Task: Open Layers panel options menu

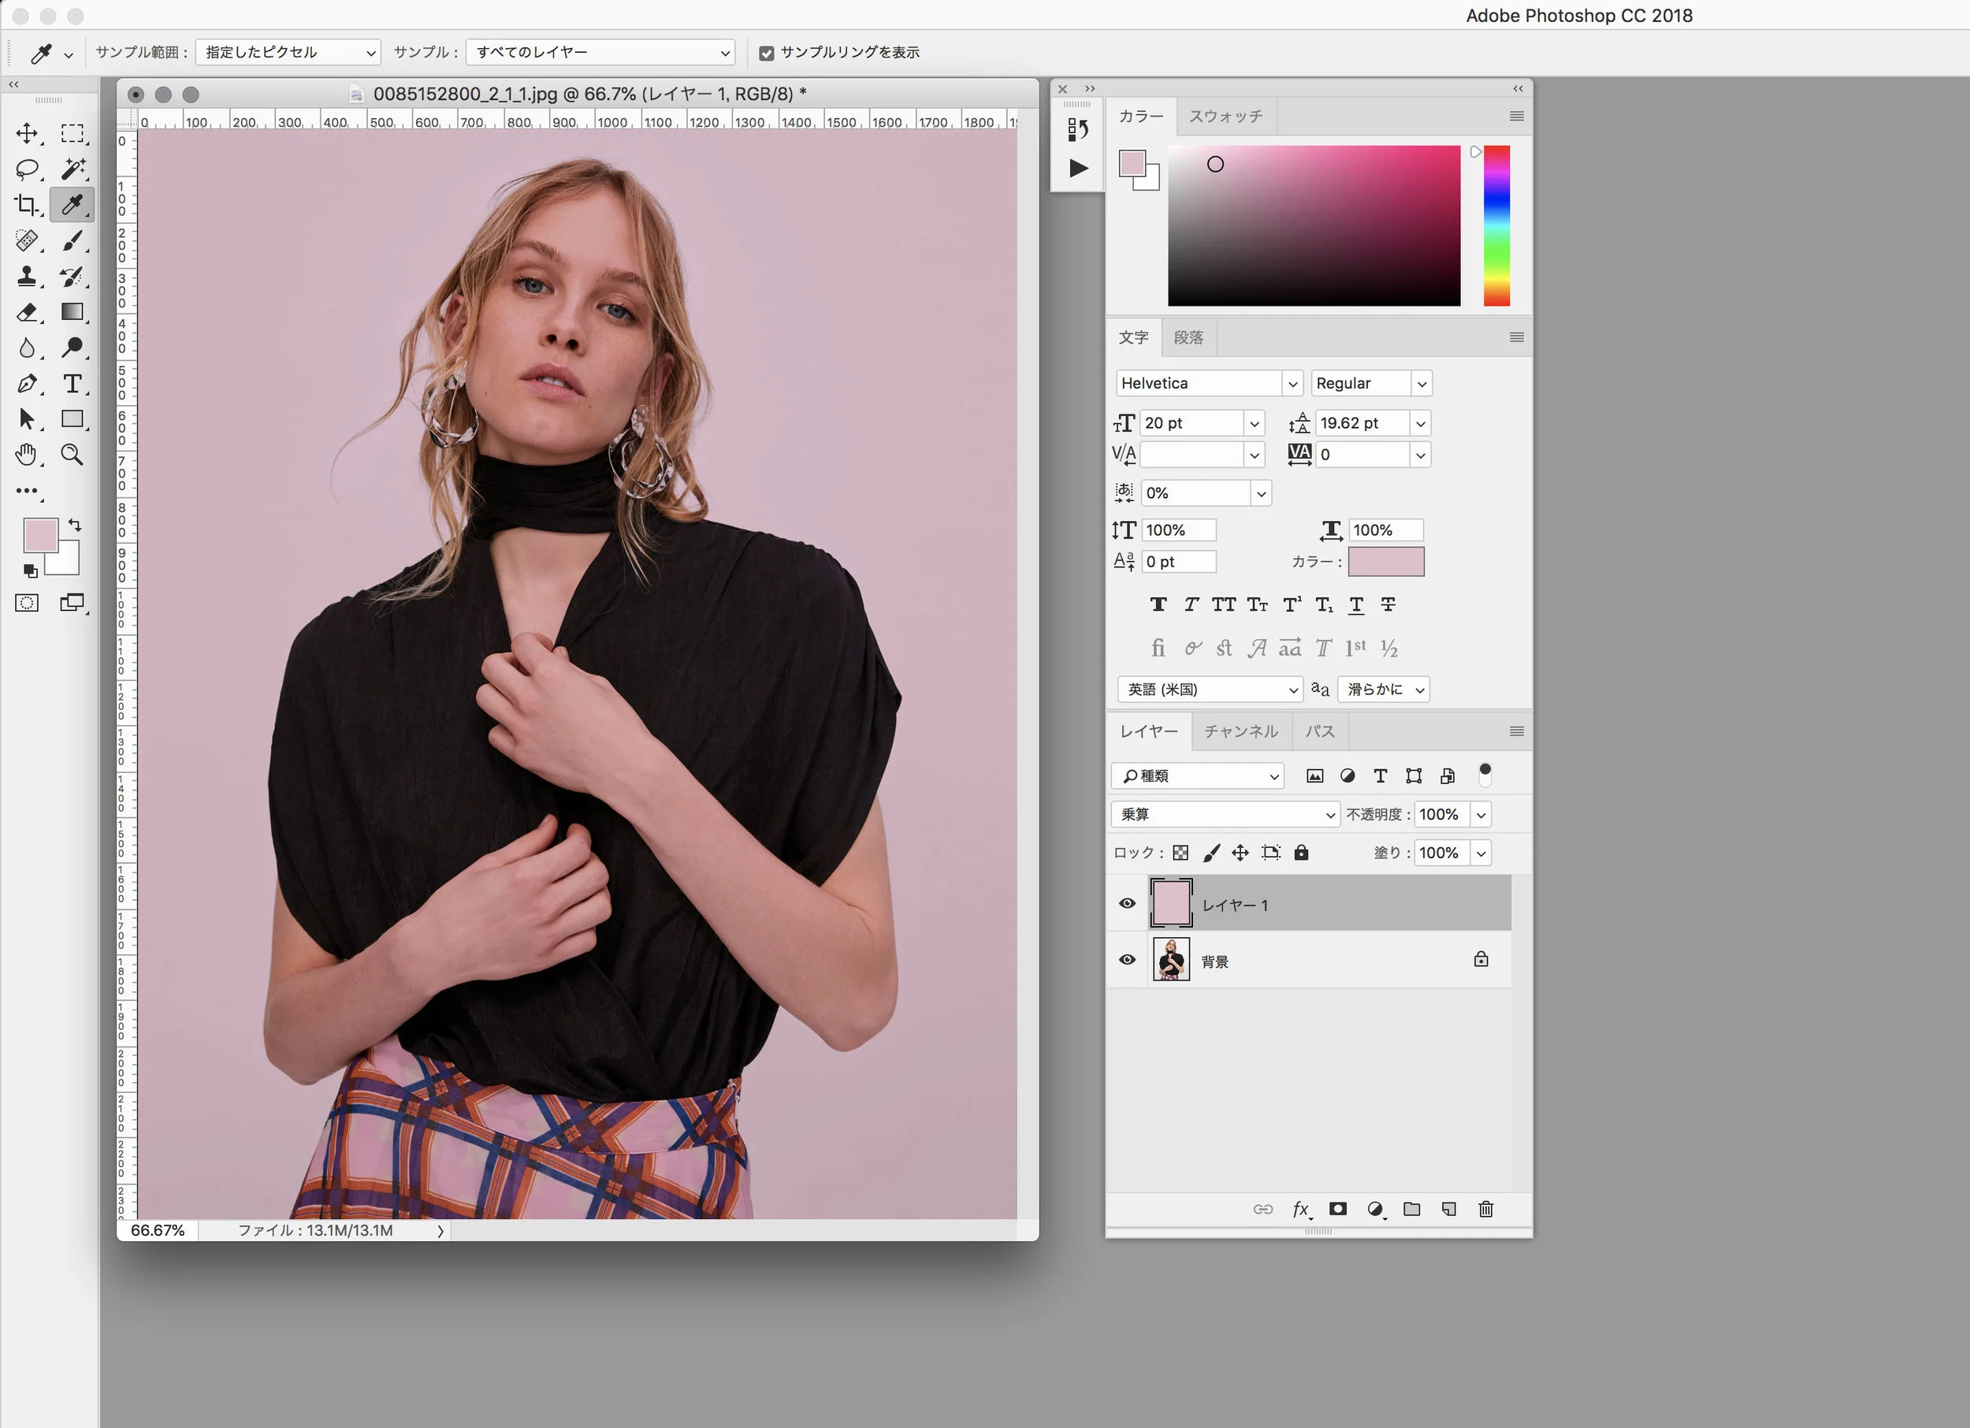Action: coord(1517,731)
